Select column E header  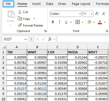[x=98, y=47]
